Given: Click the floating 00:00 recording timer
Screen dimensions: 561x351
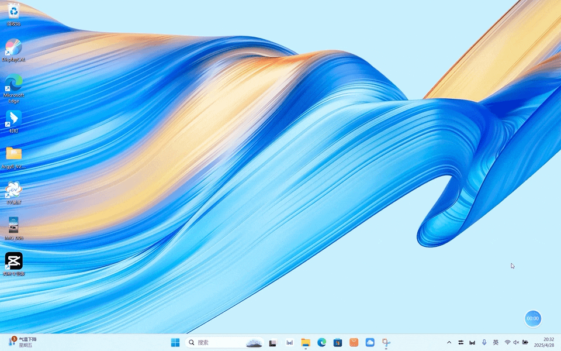Looking at the screenshot, I should [x=532, y=318].
